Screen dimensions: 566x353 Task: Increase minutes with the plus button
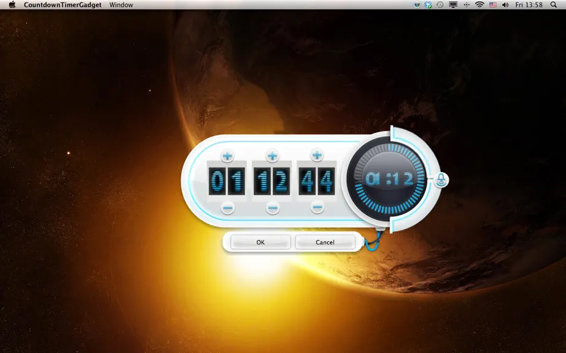[272, 156]
